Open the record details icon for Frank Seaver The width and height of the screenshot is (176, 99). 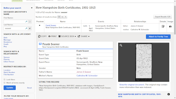[163, 26]
